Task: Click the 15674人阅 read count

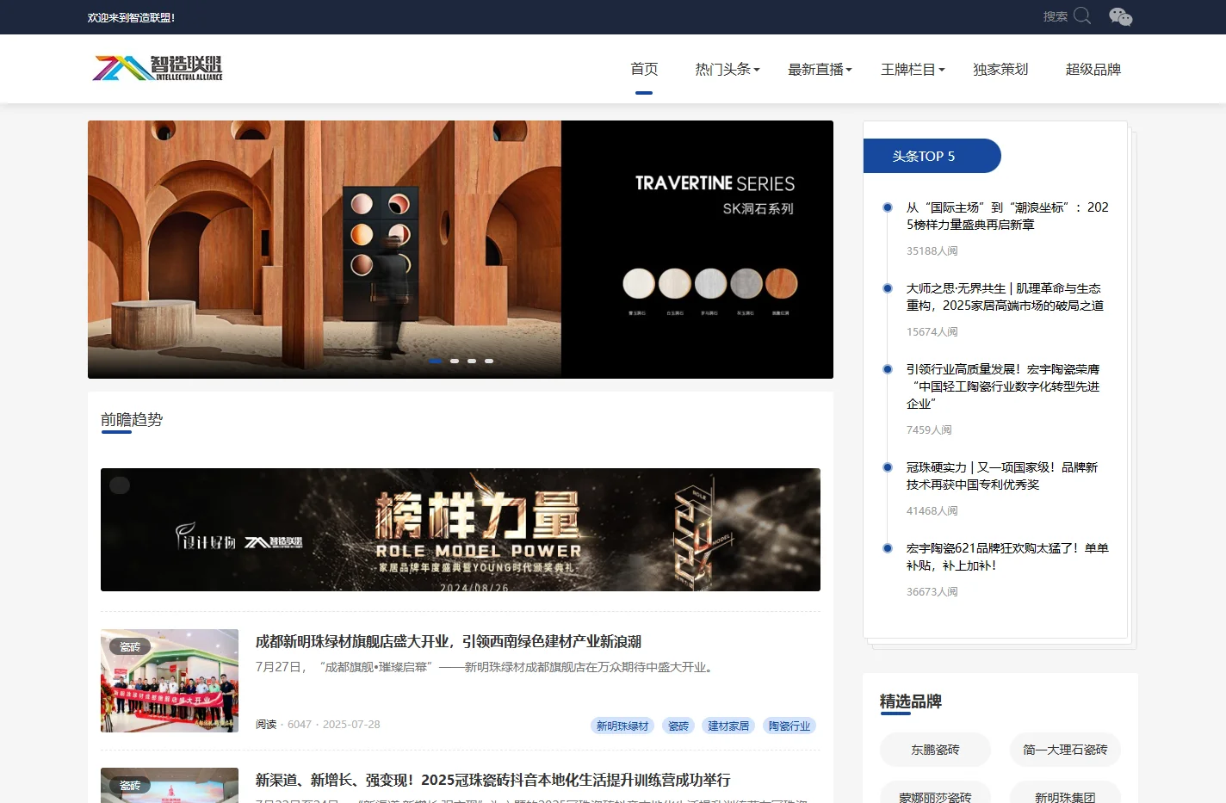Action: [932, 332]
